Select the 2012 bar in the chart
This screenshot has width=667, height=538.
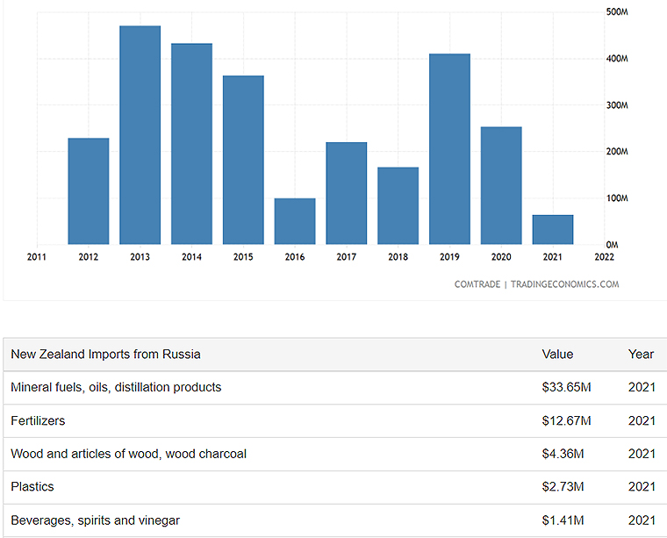coord(89,191)
